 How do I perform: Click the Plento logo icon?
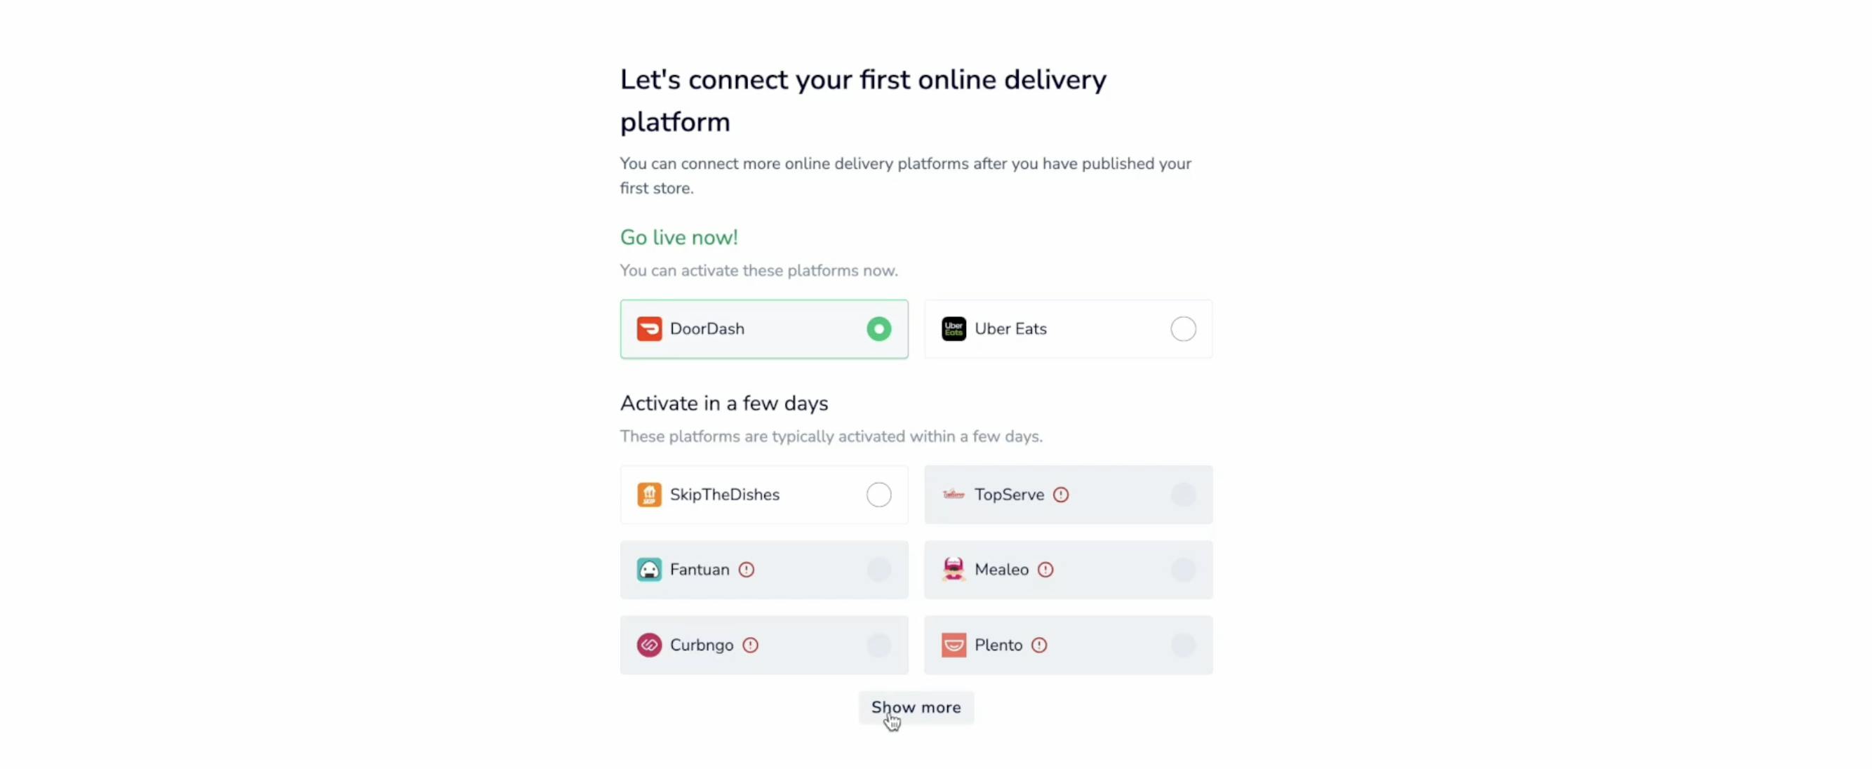[953, 645]
